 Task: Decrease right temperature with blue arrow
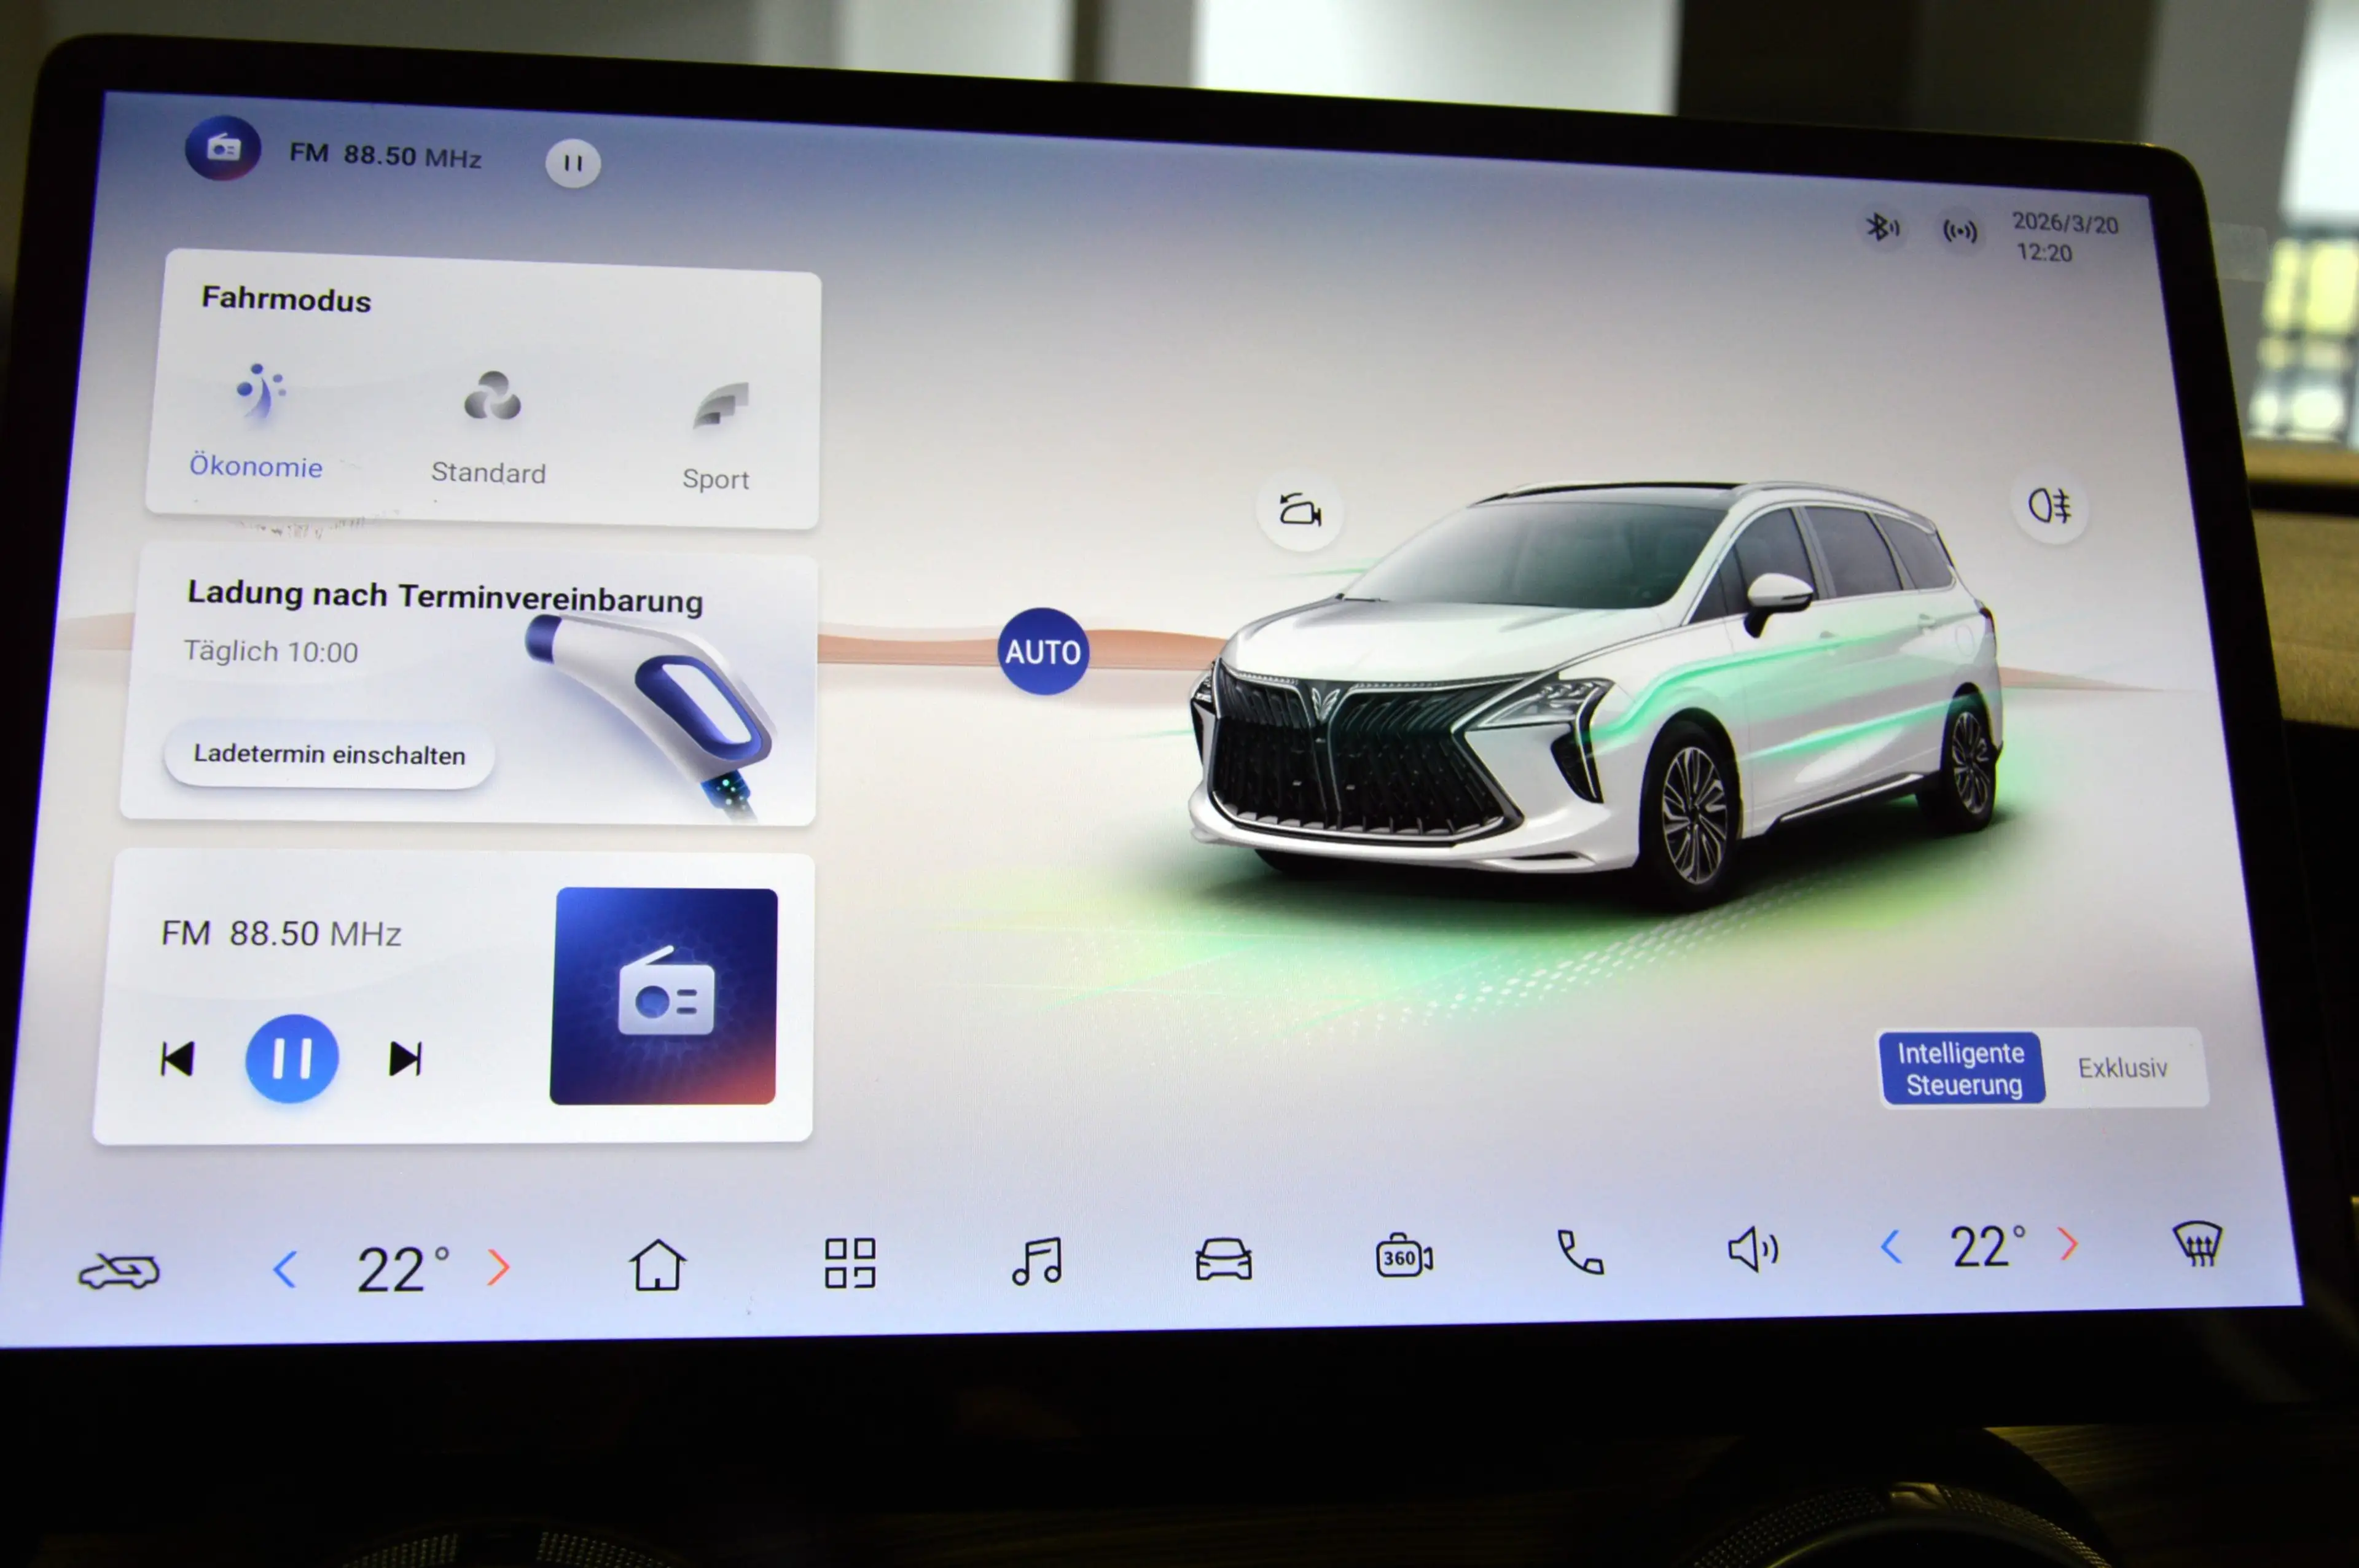click(x=1891, y=1246)
